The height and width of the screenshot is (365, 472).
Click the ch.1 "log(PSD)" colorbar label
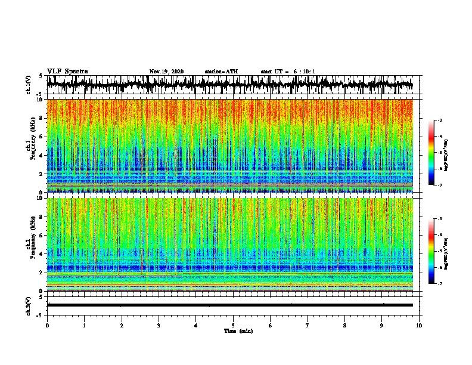[x=446, y=155]
